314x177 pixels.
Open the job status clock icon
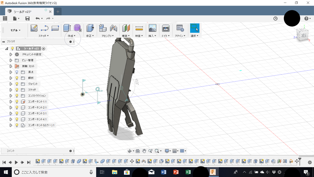(x=276, y=18)
